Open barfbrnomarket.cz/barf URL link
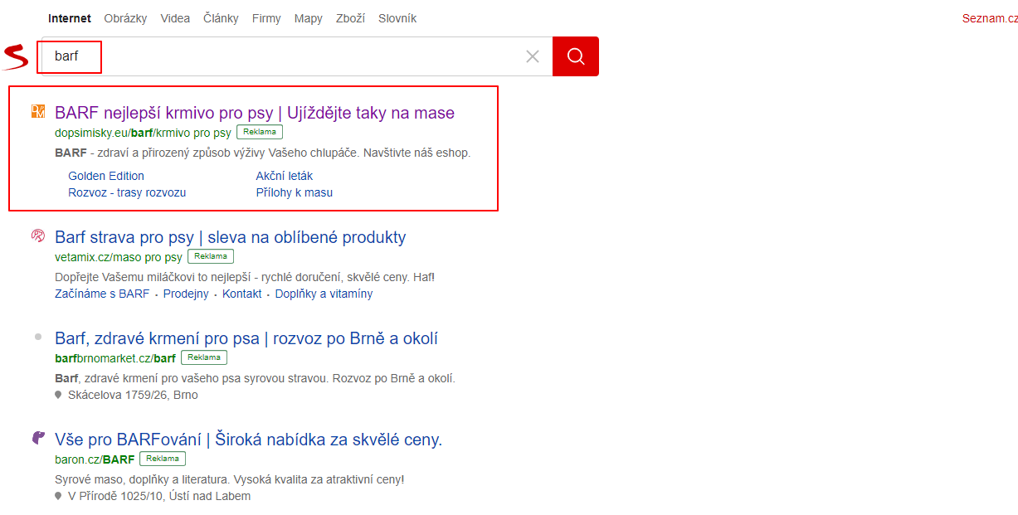The width and height of the screenshot is (1018, 515). (x=115, y=358)
